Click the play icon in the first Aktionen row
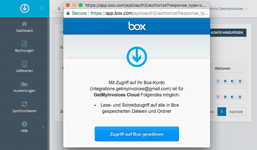This screenshot has height=150, width=257. [225, 81]
